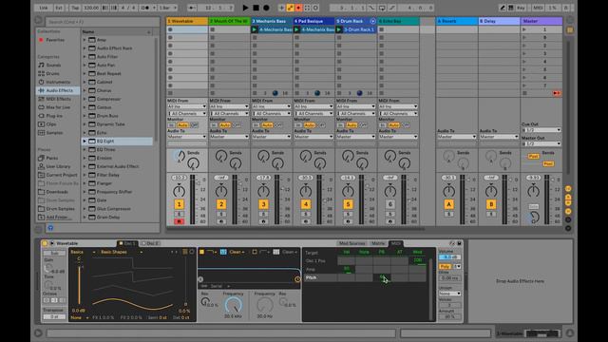Open User Library in Places
This screenshot has width=608, height=342.
click(x=58, y=167)
